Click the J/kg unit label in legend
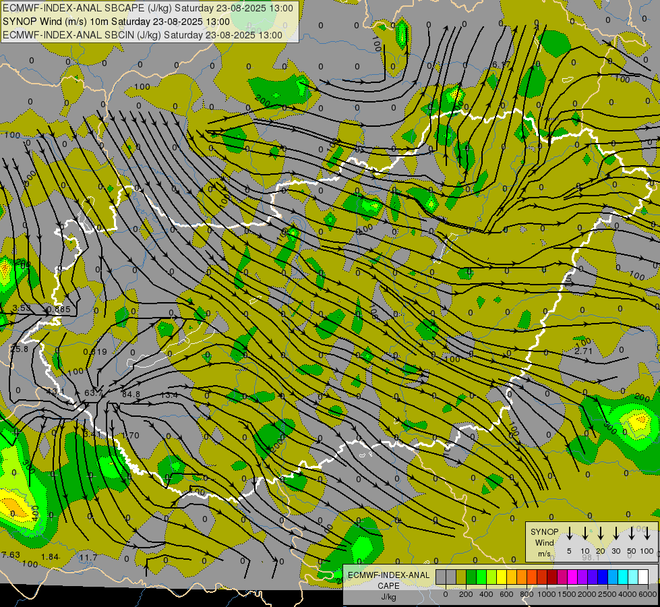Image resolution: width=660 pixels, height=607 pixels. [x=388, y=597]
